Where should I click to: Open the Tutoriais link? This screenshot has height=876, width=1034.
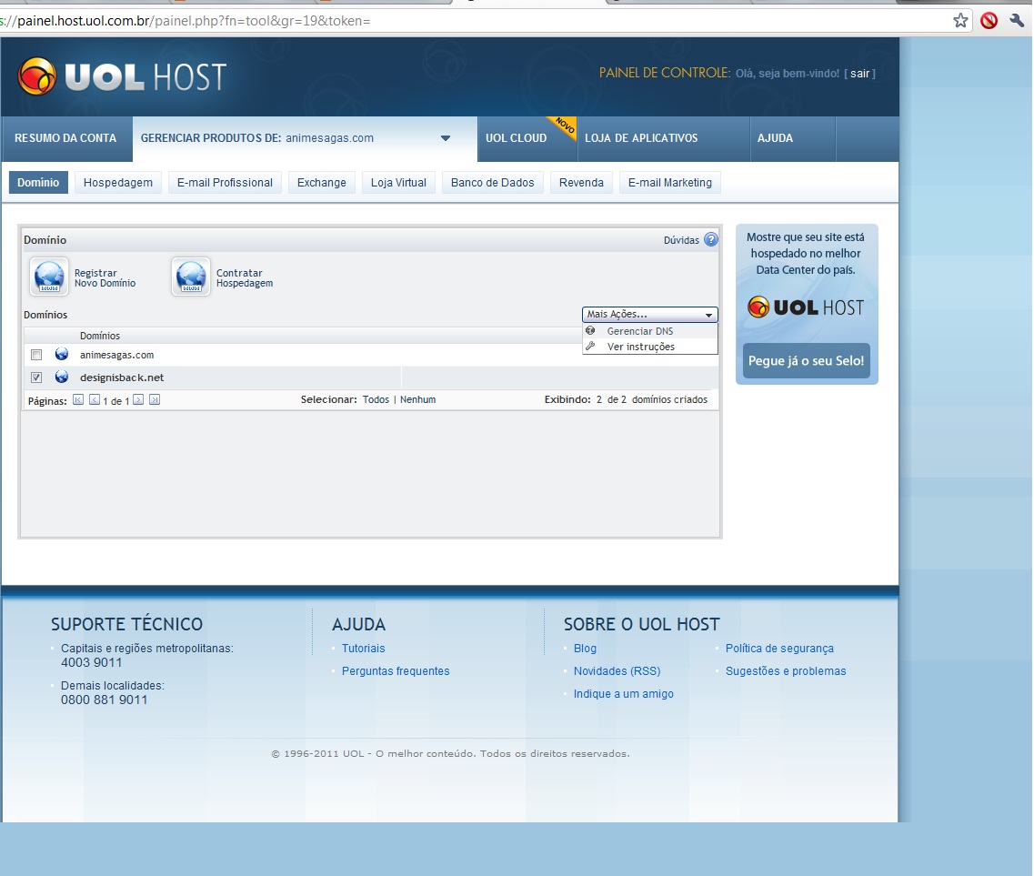[x=364, y=649]
